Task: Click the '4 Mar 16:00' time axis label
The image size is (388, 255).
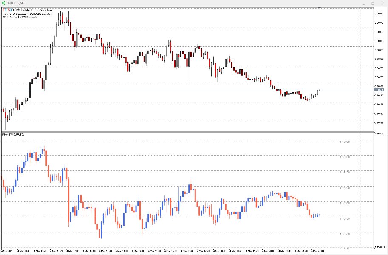Action: [x=170, y=251]
